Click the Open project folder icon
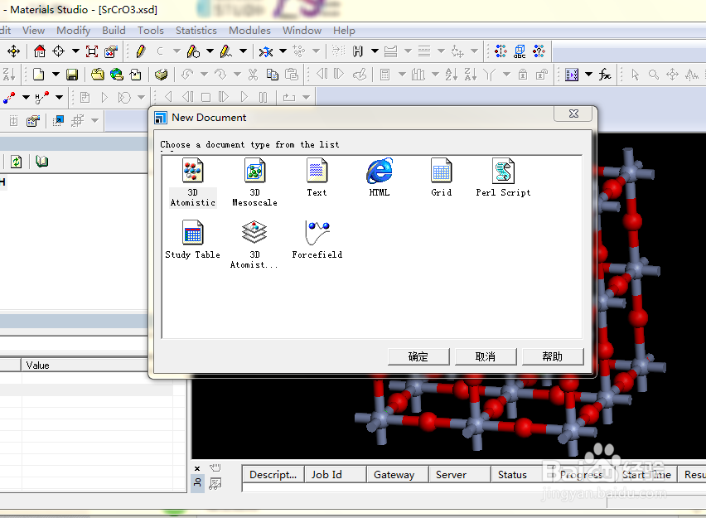Screen dimensions: 706x518 tap(97, 75)
